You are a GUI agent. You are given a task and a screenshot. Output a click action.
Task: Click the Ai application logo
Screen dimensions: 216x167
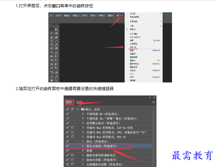[x=51, y=15]
